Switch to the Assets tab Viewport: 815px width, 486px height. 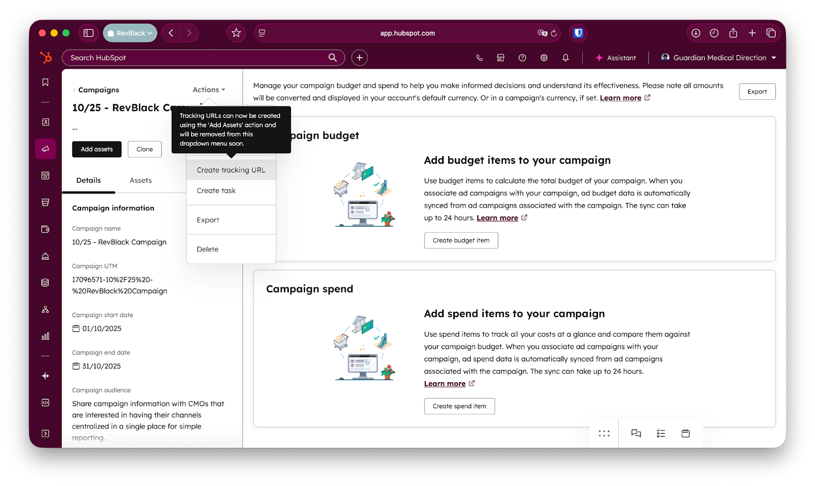click(141, 180)
